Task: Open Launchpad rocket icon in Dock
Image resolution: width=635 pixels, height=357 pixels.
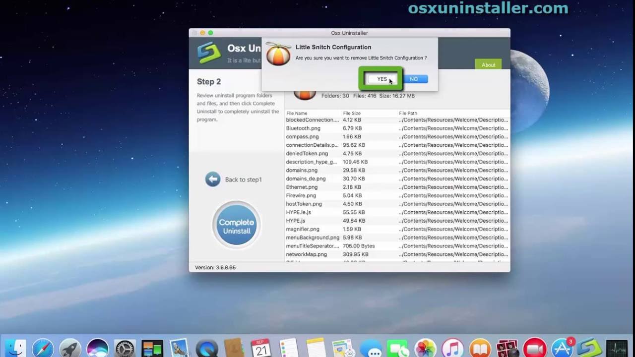Action: tap(70, 348)
